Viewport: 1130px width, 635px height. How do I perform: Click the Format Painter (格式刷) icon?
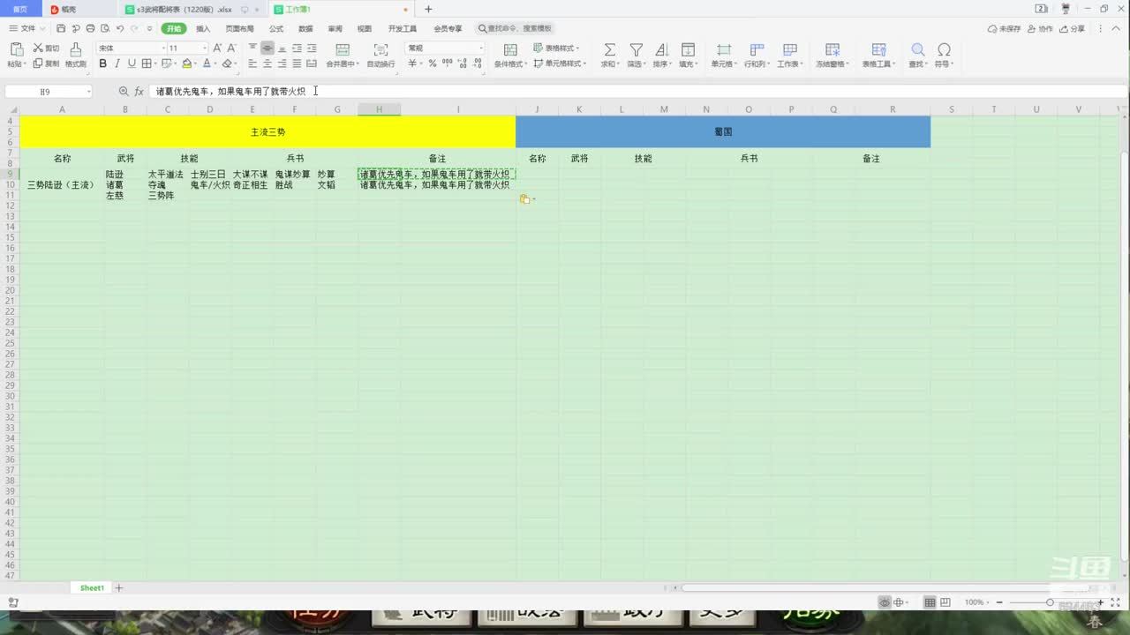tap(75, 50)
